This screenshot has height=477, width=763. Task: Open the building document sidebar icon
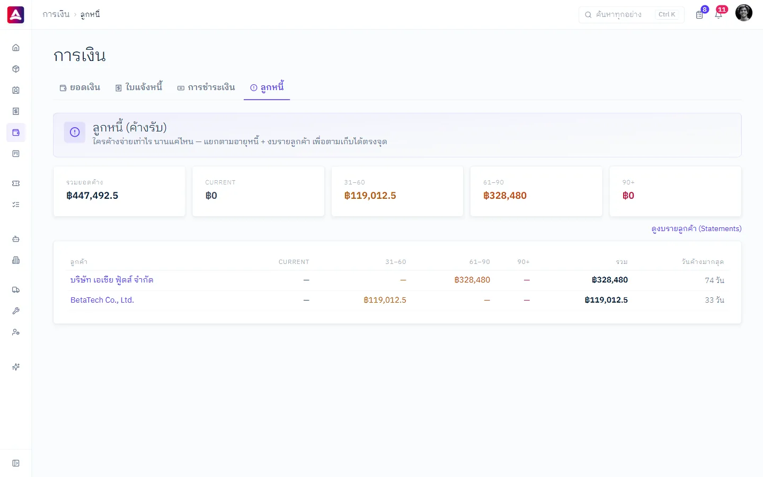[x=16, y=260]
